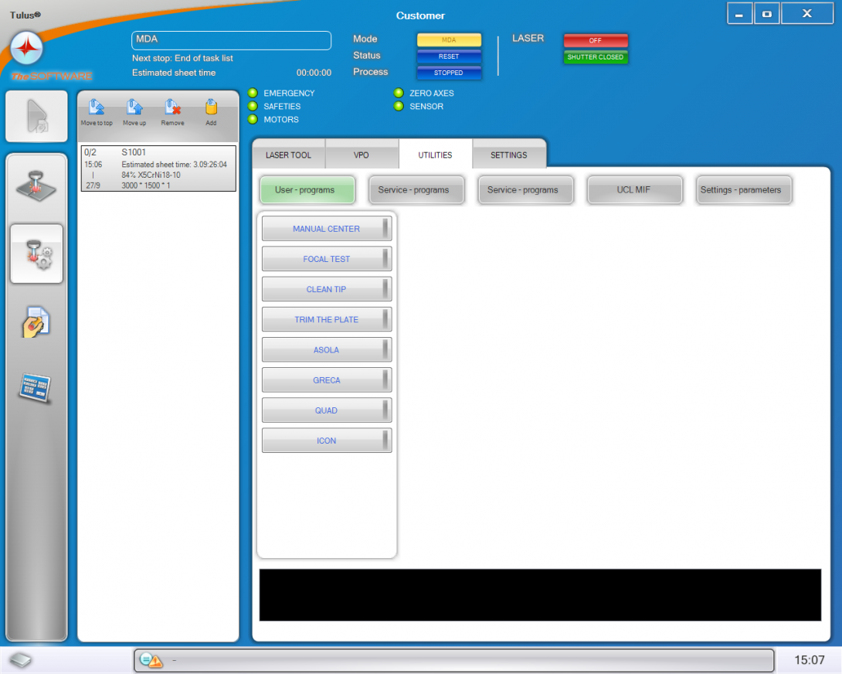Select the VPO tab
This screenshot has width=842, height=674.
362,155
